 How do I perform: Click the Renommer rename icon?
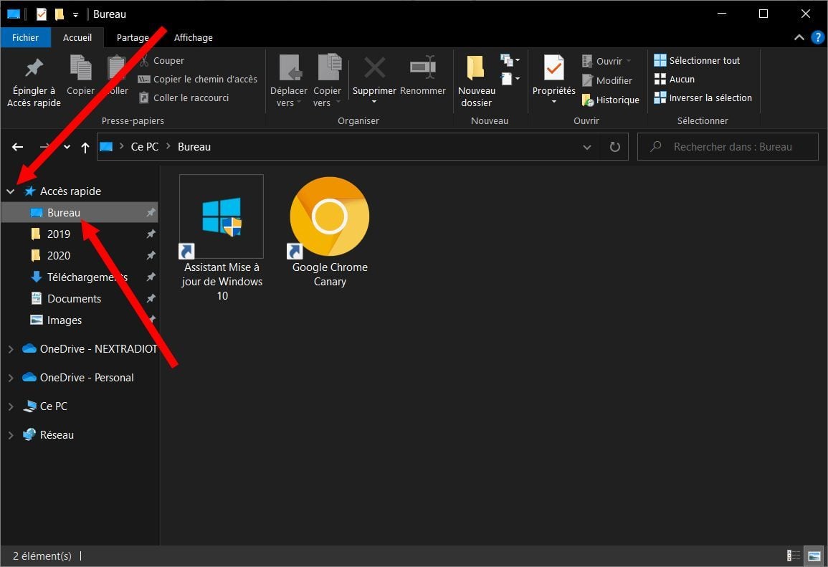[x=422, y=70]
